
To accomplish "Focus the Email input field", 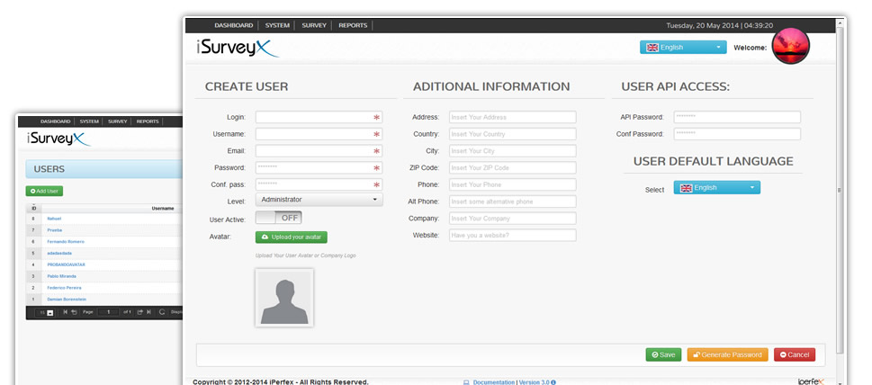I will pos(319,150).
